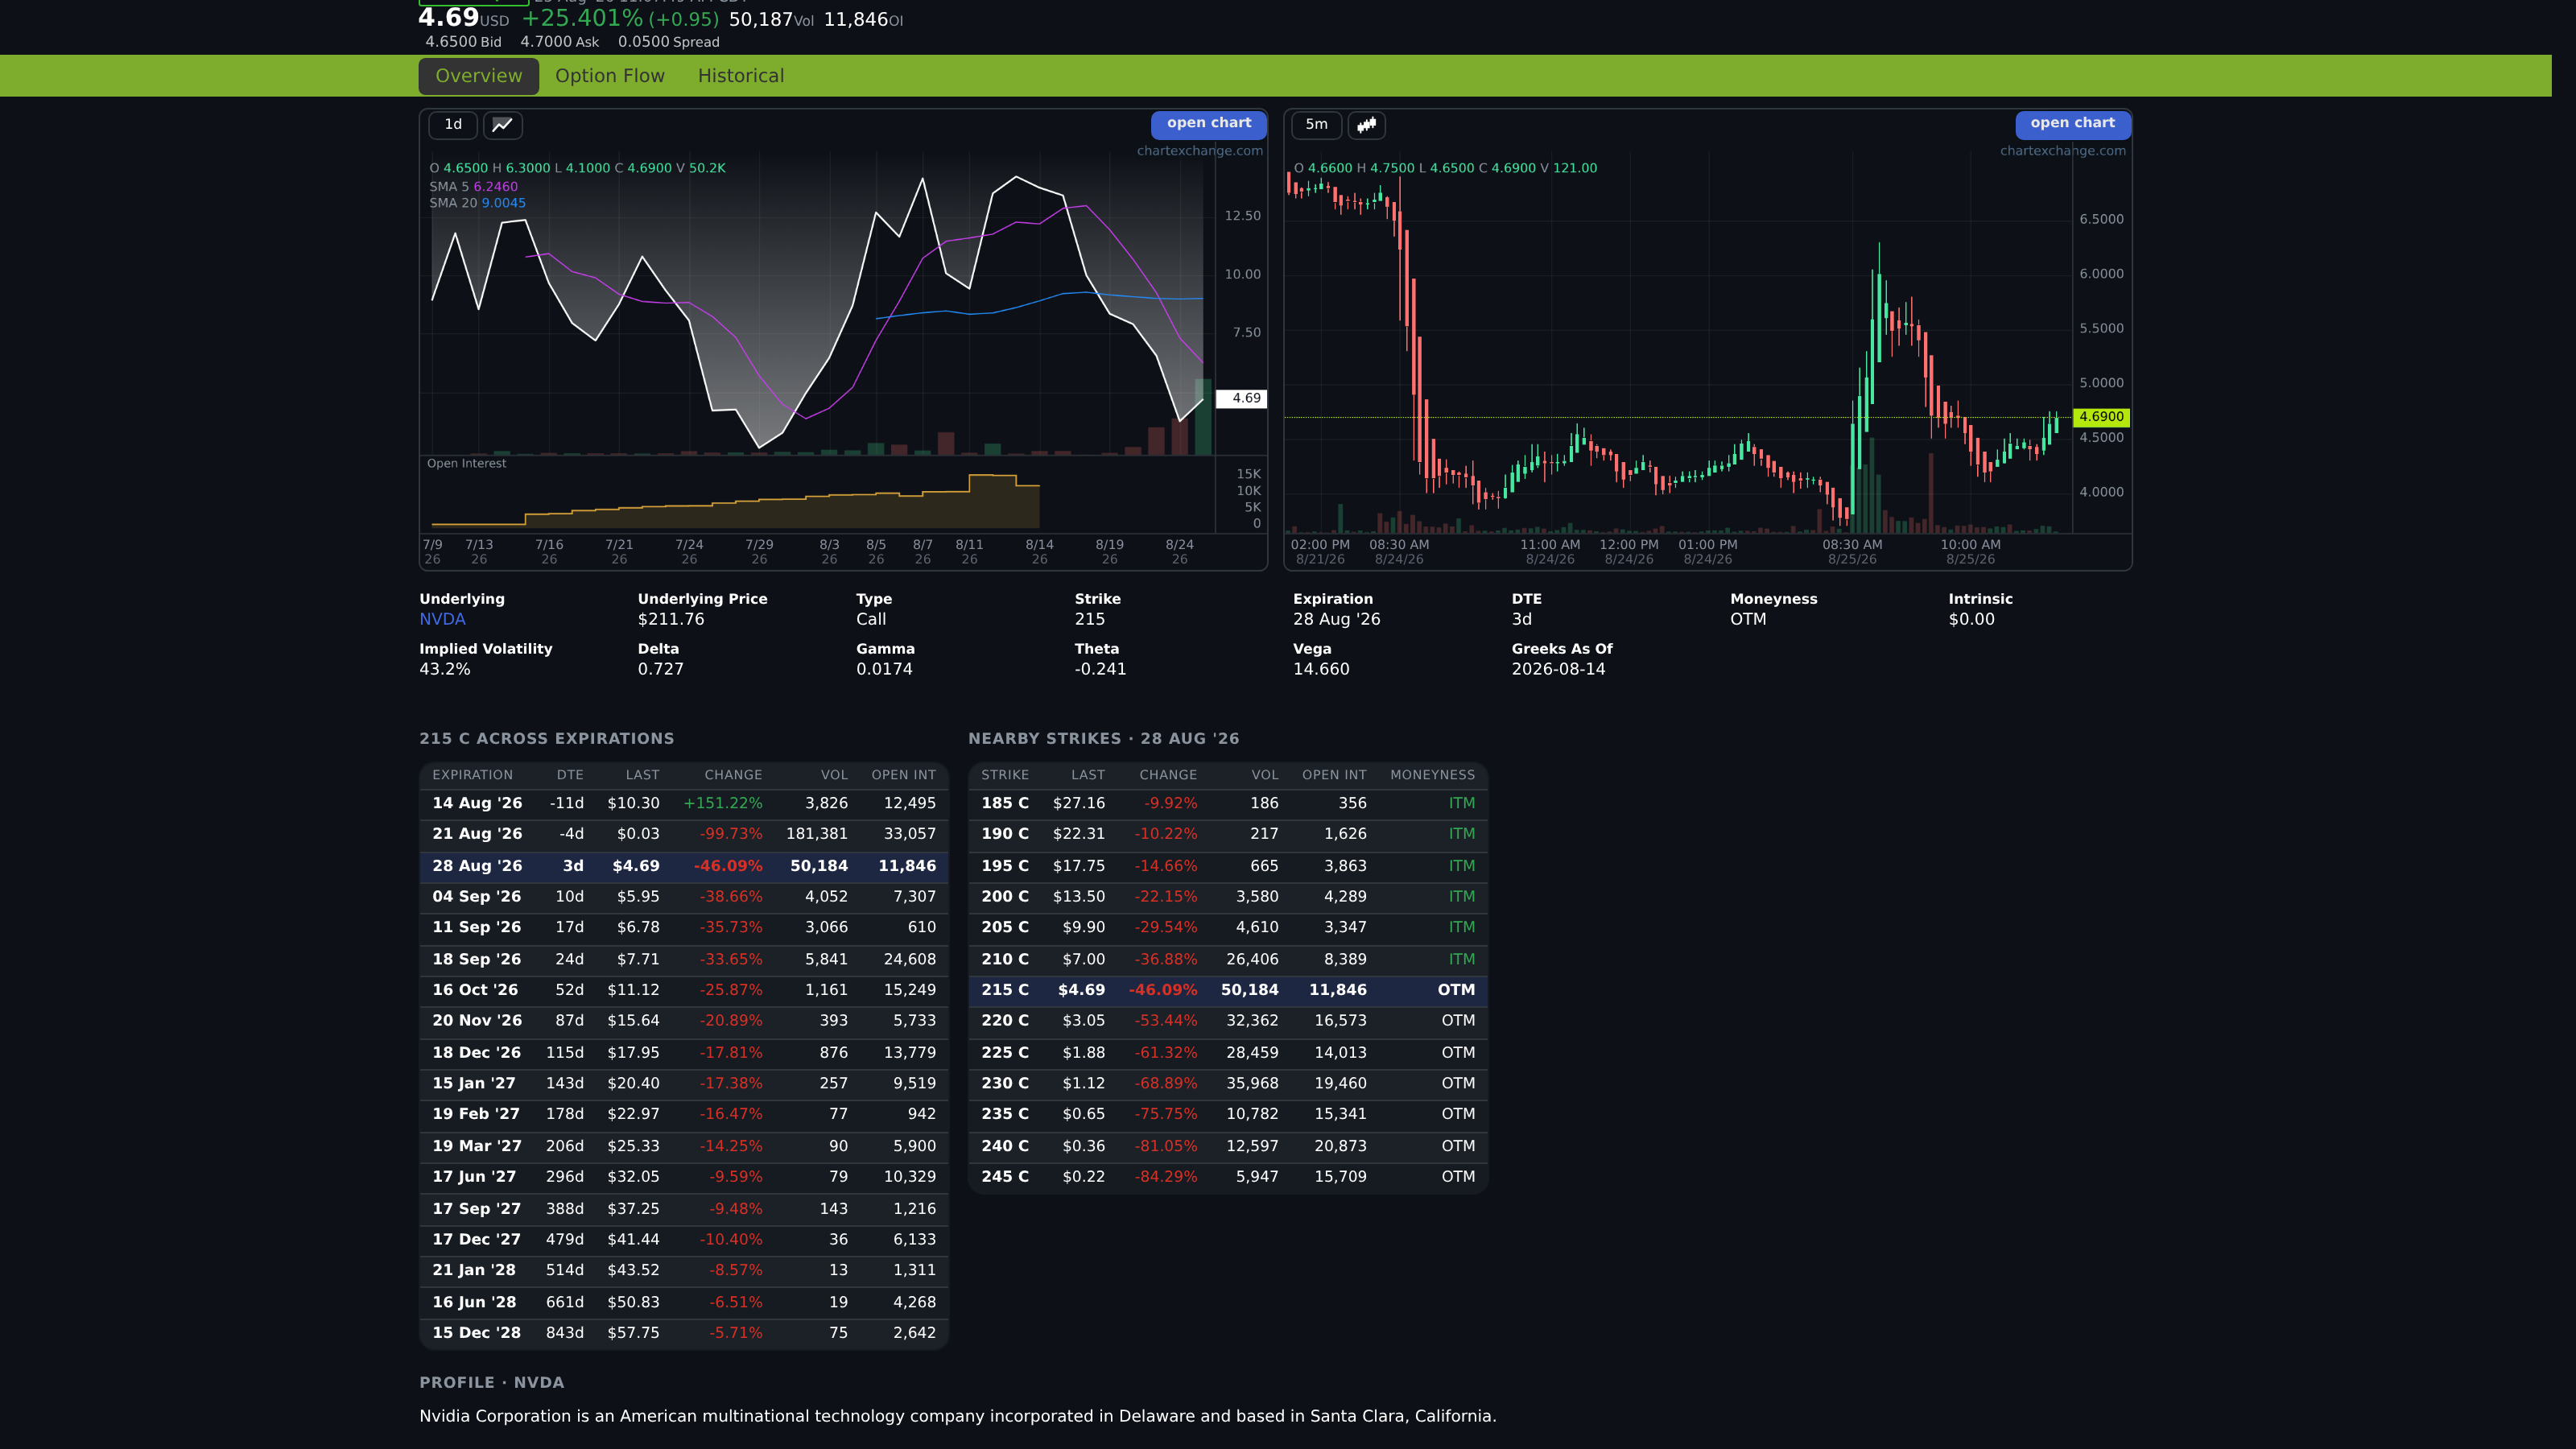Click the SMA 5 indicator label
The image size is (2576, 1449).
(473, 187)
